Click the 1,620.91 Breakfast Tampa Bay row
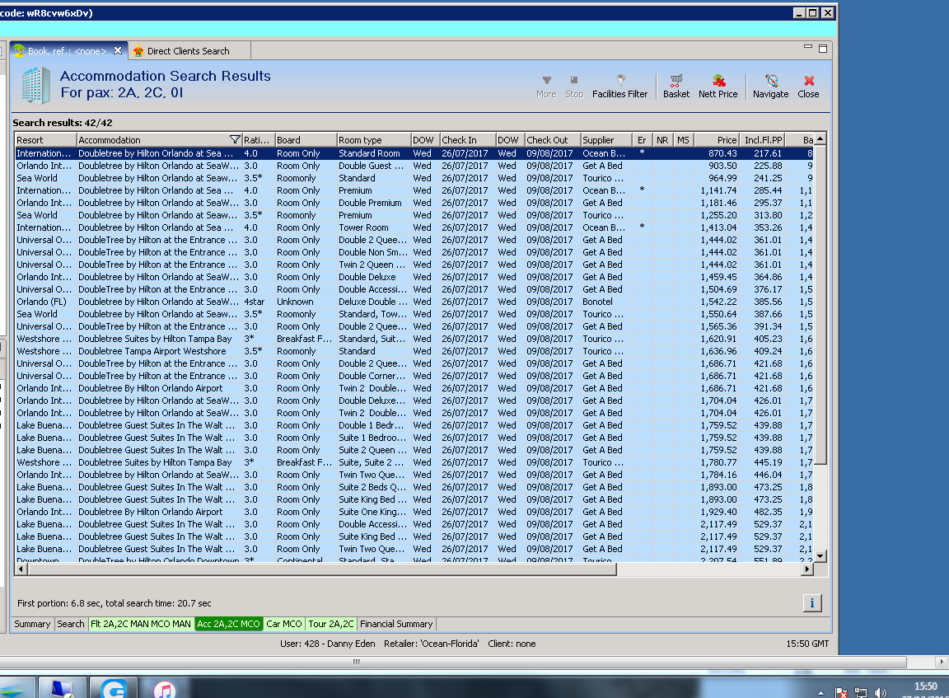This screenshot has width=949, height=698. point(414,339)
